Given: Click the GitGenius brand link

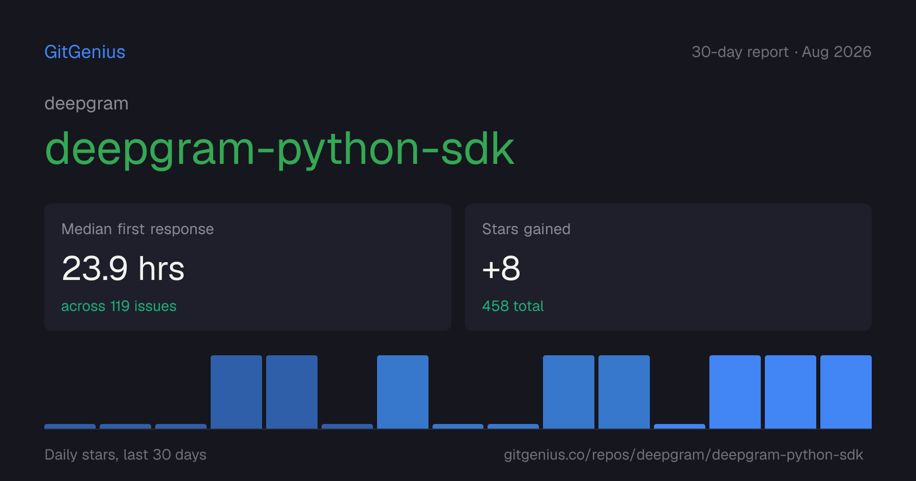Looking at the screenshot, I should (x=85, y=52).
